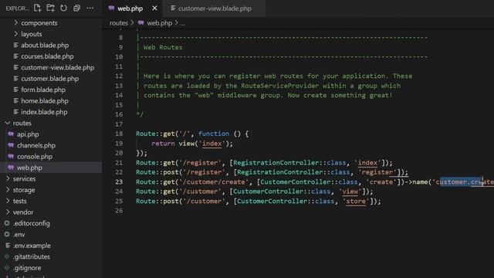Viewport: 494px width, 278px height.
Task: Expand the components folder
Action: (x=39, y=23)
